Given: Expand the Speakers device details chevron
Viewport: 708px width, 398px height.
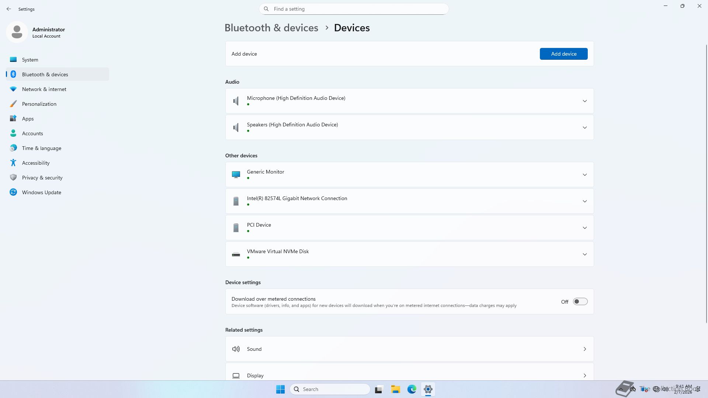Looking at the screenshot, I should pos(584,128).
